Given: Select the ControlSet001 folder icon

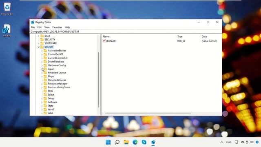Looking at the screenshot, I should coord(45,54).
